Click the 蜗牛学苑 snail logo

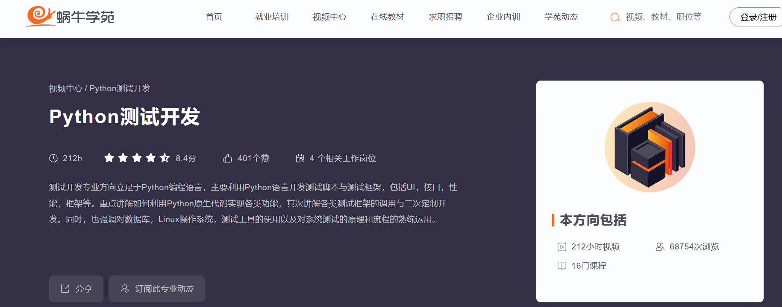coord(70,17)
